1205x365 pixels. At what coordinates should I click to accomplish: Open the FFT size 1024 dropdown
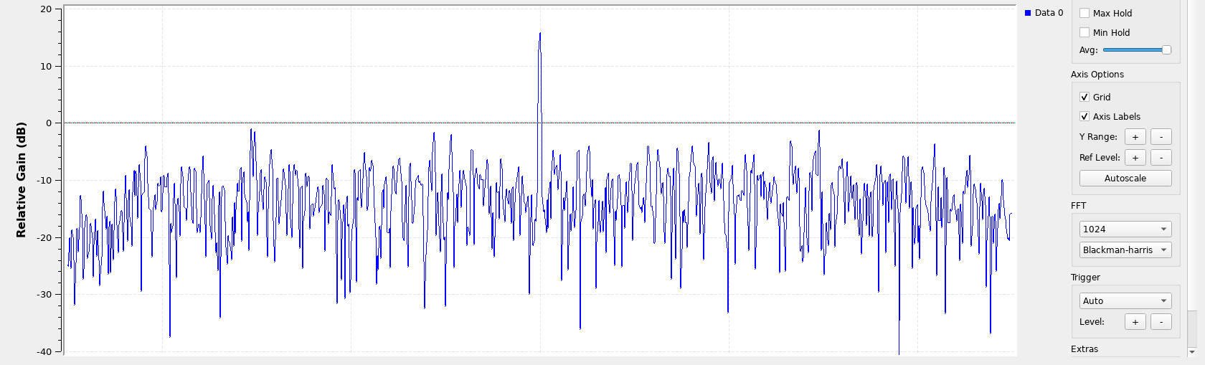coord(1125,229)
